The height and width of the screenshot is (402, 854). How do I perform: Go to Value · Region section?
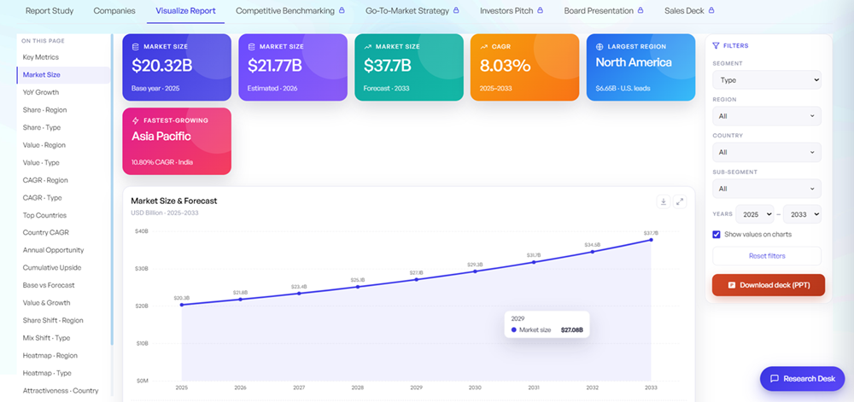[44, 145]
